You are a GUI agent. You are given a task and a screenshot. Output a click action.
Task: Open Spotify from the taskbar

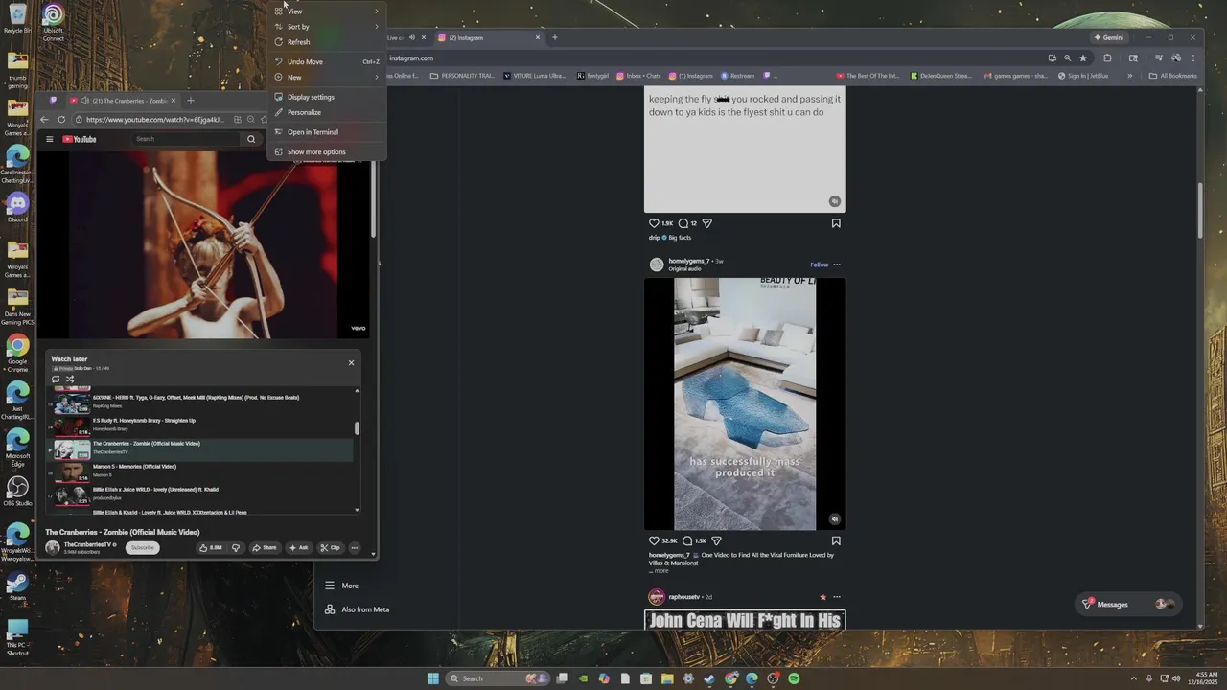794,678
